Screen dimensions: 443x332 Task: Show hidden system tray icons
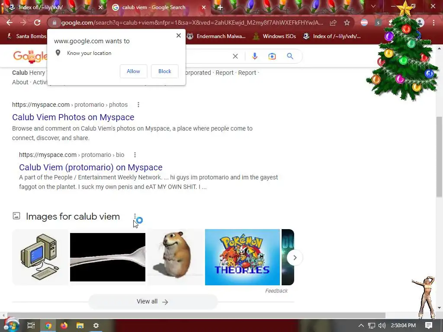tap(361, 326)
